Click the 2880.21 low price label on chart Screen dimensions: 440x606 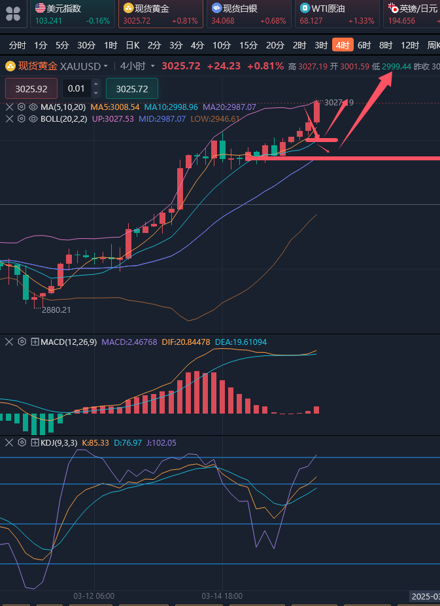[x=56, y=310]
